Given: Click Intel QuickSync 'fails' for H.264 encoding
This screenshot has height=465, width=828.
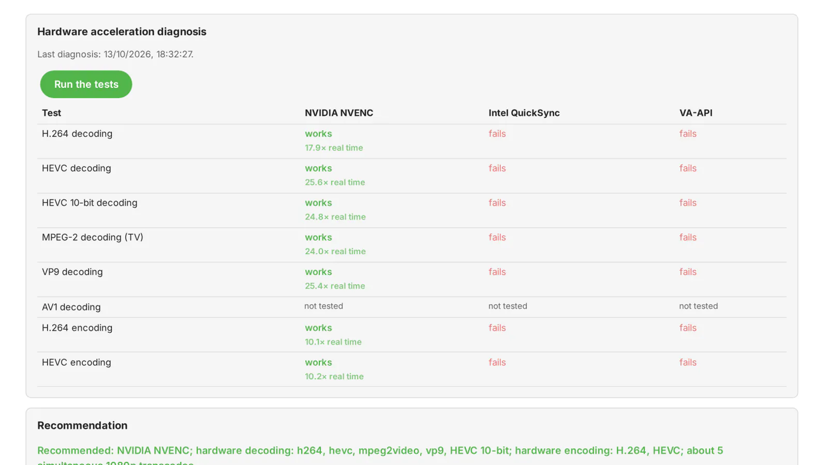Looking at the screenshot, I should (x=497, y=328).
